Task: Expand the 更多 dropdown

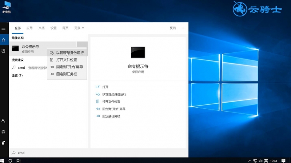Action: click(x=79, y=28)
